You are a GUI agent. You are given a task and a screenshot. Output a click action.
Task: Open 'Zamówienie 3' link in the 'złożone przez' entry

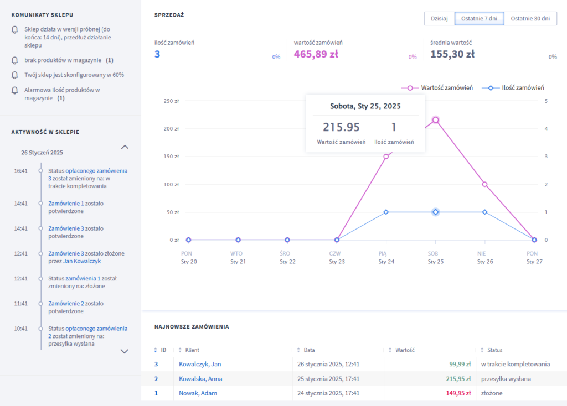(66, 253)
